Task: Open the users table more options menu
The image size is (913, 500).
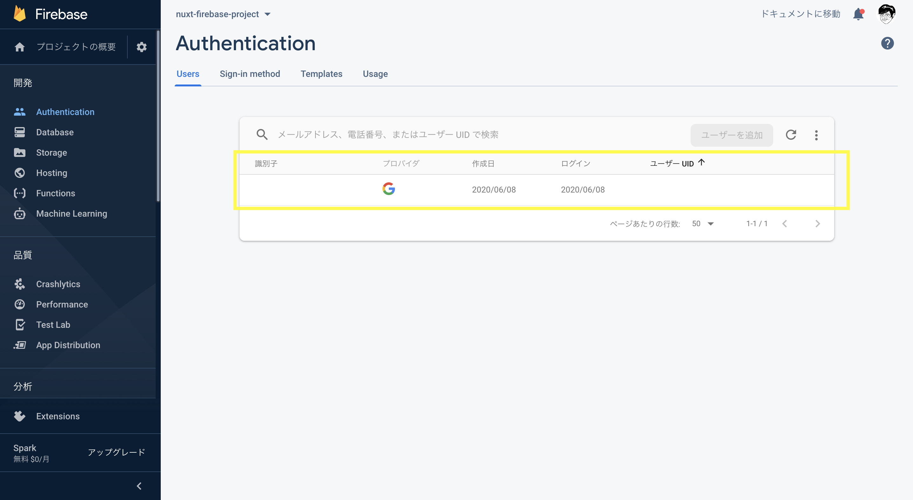Action: tap(816, 135)
